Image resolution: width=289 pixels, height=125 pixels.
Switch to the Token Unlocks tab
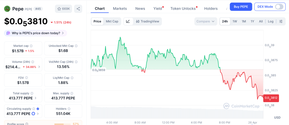(x=183, y=8)
